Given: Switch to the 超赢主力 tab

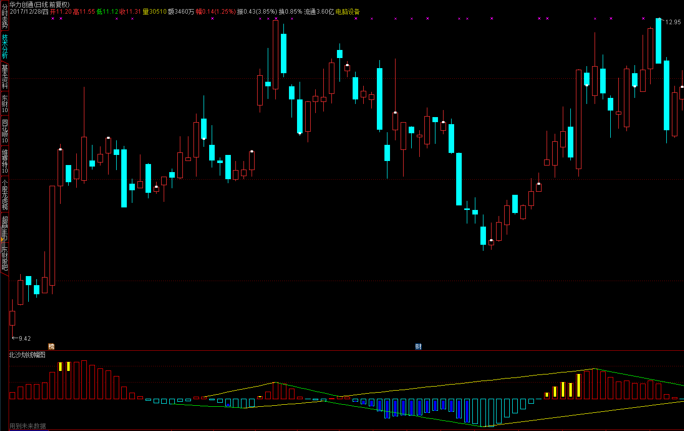Looking at the screenshot, I should [x=5, y=228].
